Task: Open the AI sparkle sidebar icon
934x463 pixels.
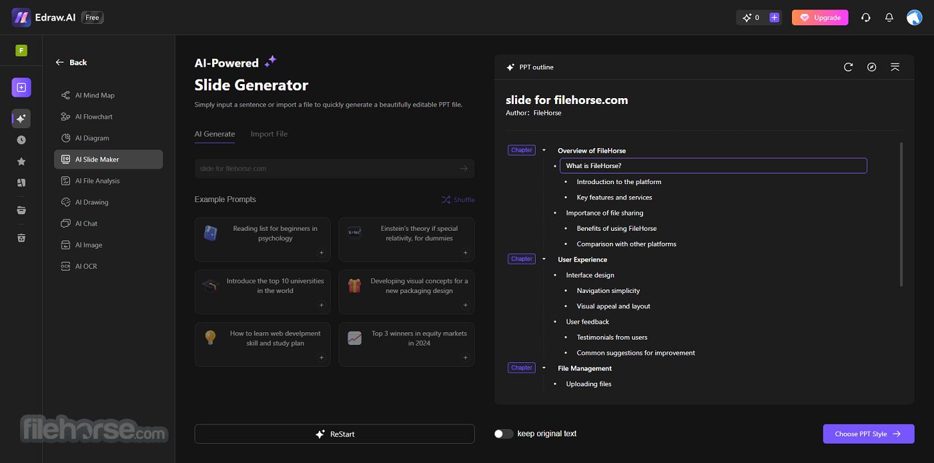Action: click(x=21, y=119)
